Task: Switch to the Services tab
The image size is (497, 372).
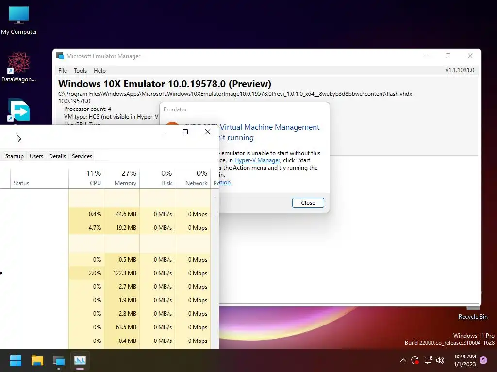Action: 82,156
